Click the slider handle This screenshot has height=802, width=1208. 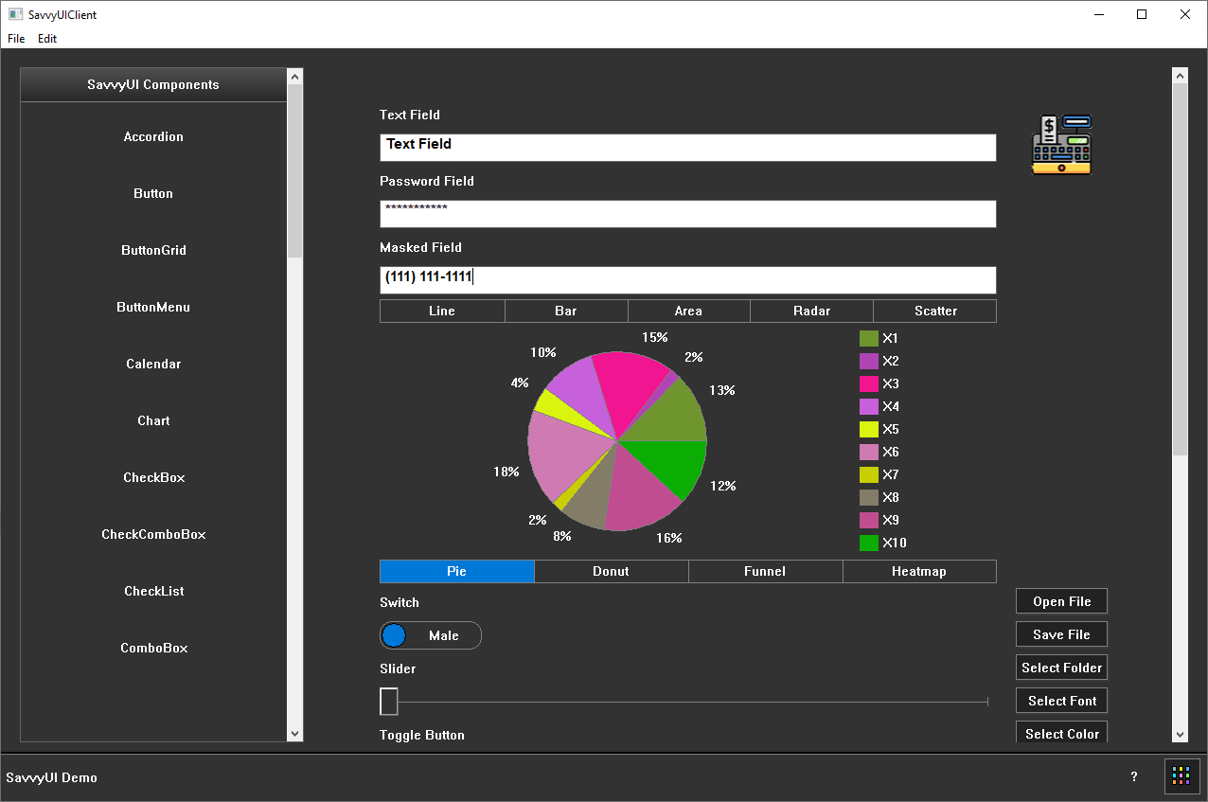coord(389,702)
